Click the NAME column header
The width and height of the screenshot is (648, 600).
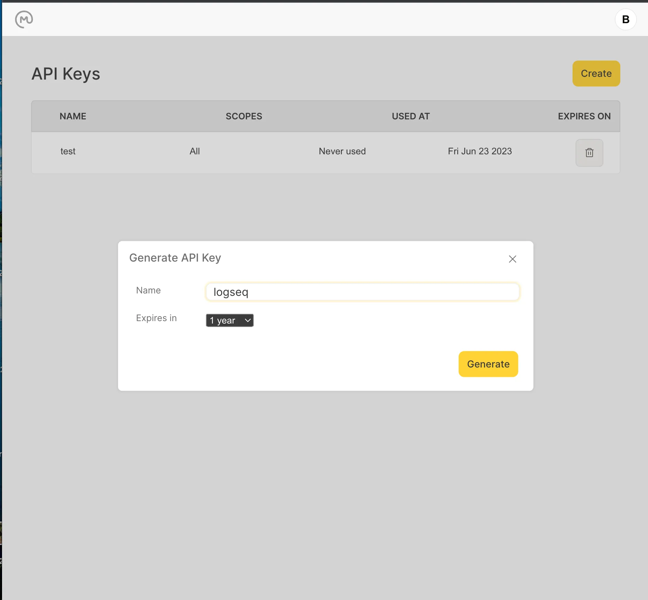[x=73, y=116]
